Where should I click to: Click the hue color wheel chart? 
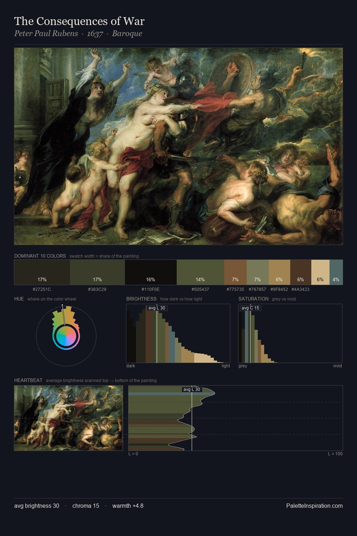(x=66, y=336)
